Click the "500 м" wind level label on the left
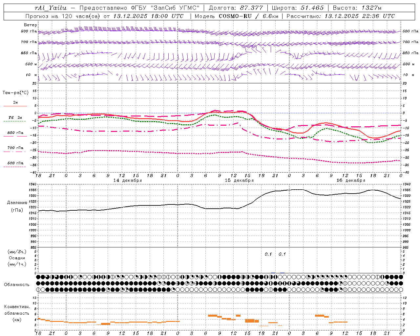 pos(31,64)
